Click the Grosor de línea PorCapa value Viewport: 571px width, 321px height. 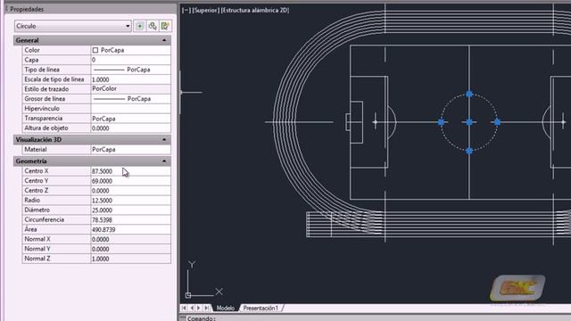[130, 99]
